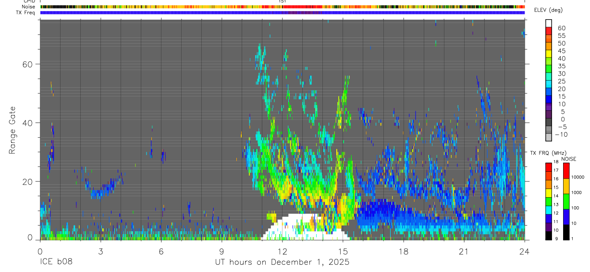Click the '40' tick on Range Gate axis
This screenshot has height=272, width=590.
27,123
